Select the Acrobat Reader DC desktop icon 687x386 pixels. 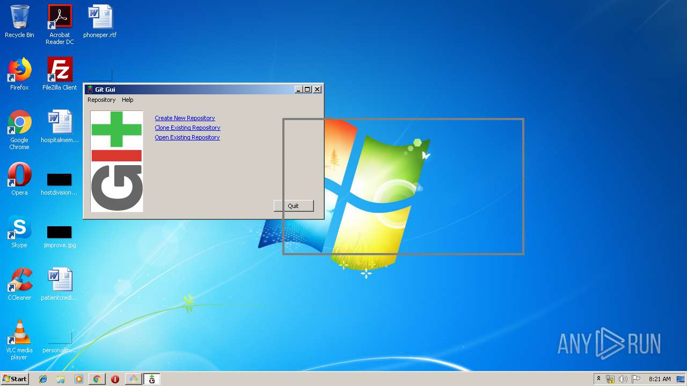[60, 25]
